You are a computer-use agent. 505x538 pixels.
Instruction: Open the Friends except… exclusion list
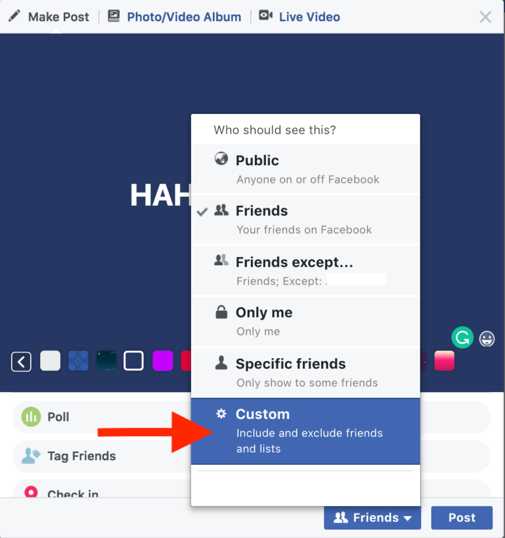[306, 271]
